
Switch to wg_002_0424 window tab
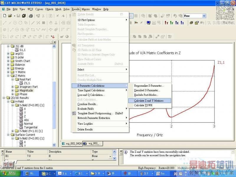click(x=72, y=144)
